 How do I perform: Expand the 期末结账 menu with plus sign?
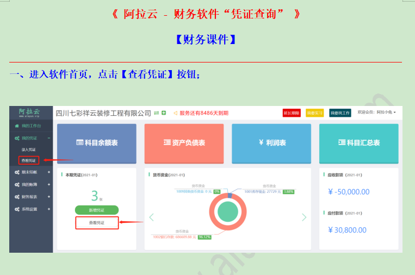click(x=49, y=172)
